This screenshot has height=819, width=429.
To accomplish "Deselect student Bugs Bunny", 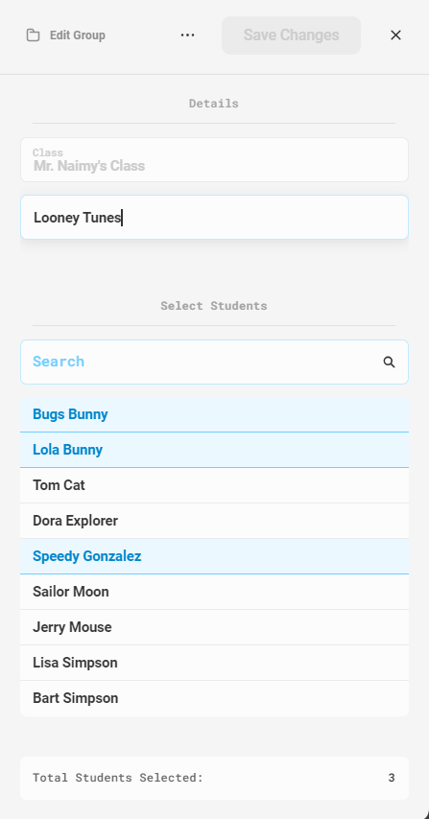I will click(x=214, y=414).
